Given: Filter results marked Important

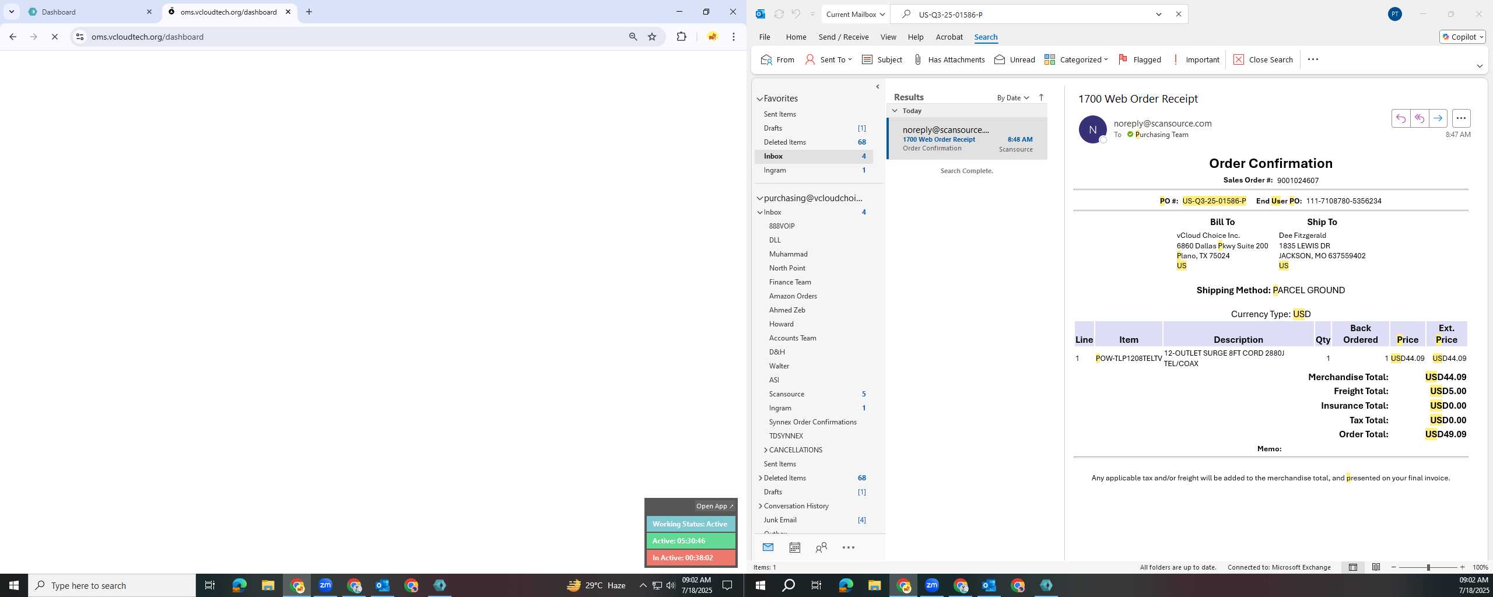Looking at the screenshot, I should (x=1195, y=59).
